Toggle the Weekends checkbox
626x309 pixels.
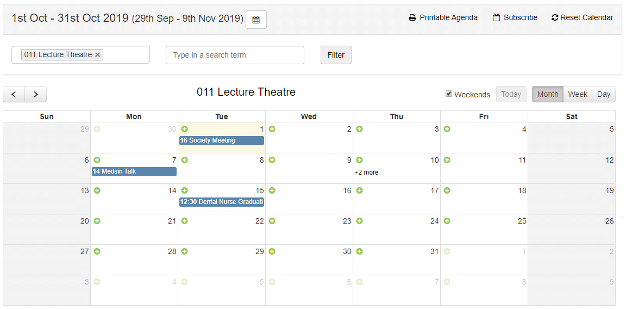pos(449,94)
